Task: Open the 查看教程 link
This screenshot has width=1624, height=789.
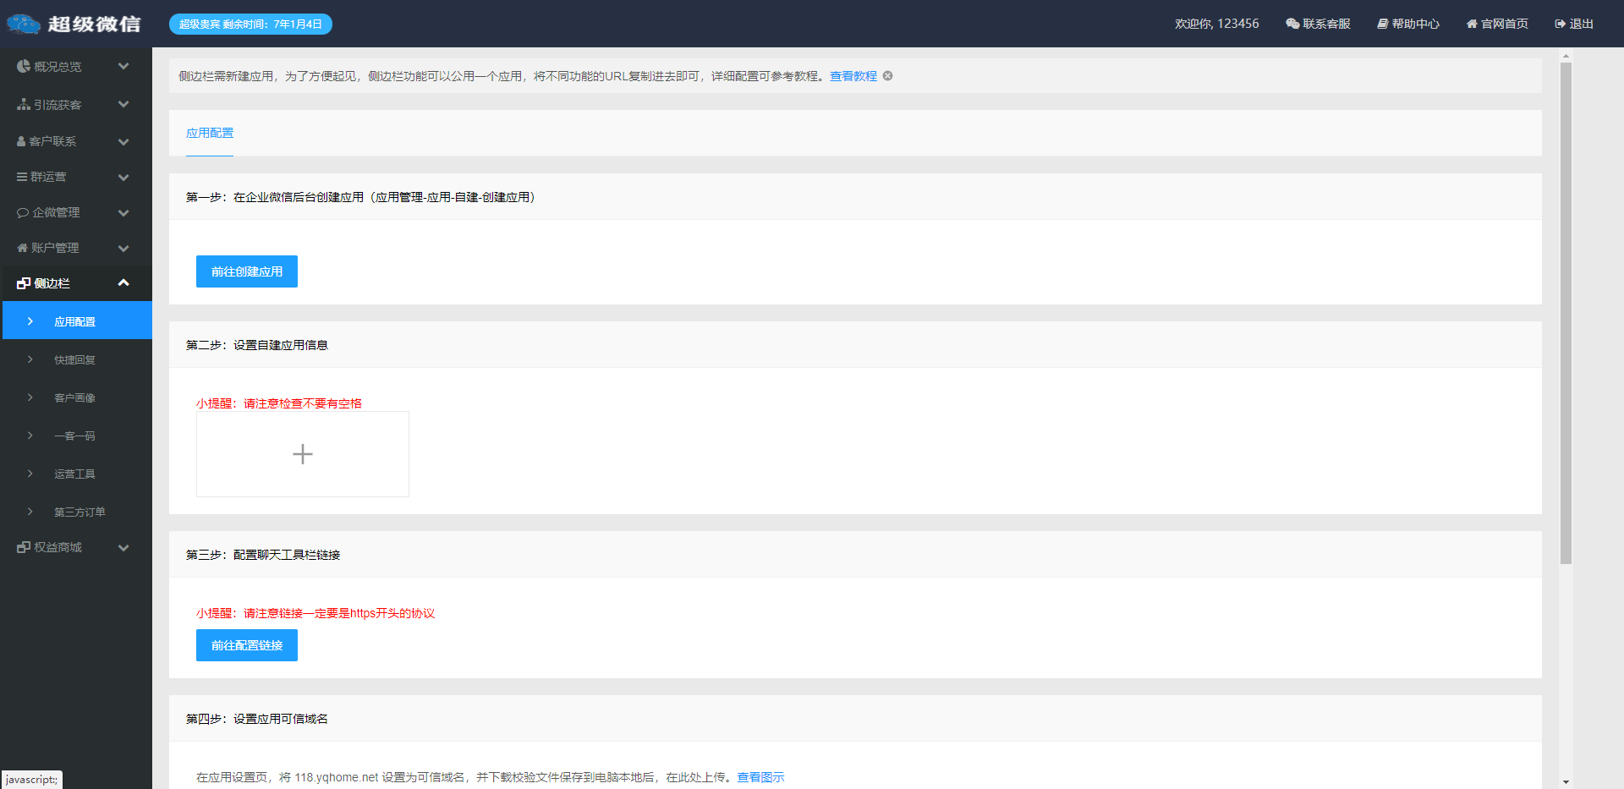Action: point(853,76)
